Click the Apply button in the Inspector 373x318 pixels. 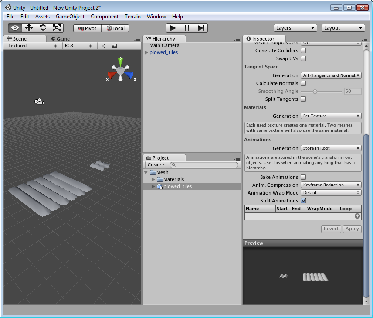click(x=352, y=229)
